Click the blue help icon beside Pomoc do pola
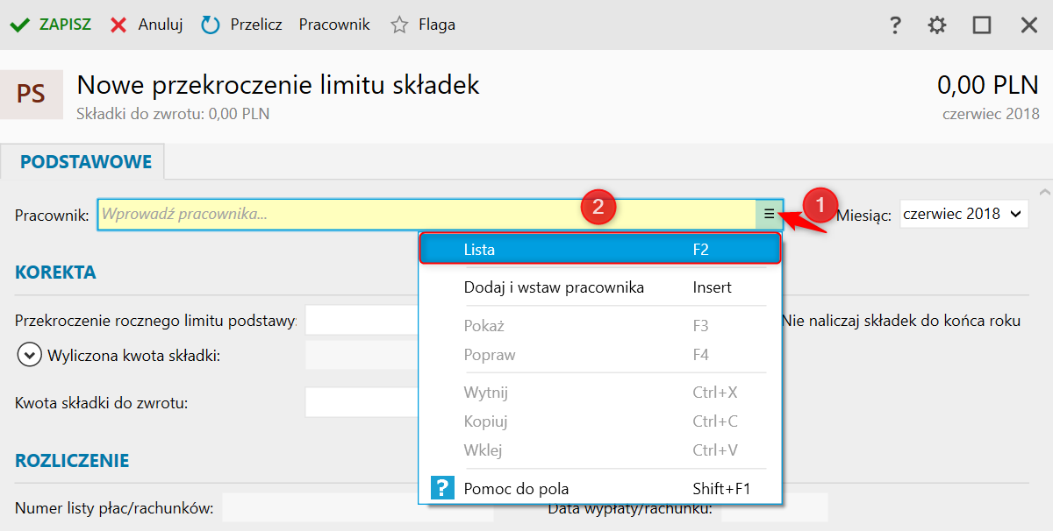 click(443, 488)
